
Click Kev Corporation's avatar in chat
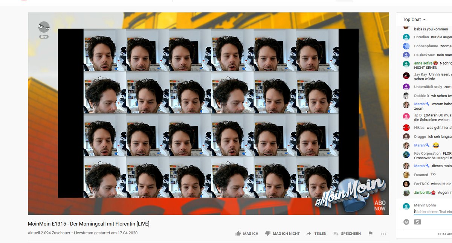pyautogui.click(x=406, y=154)
